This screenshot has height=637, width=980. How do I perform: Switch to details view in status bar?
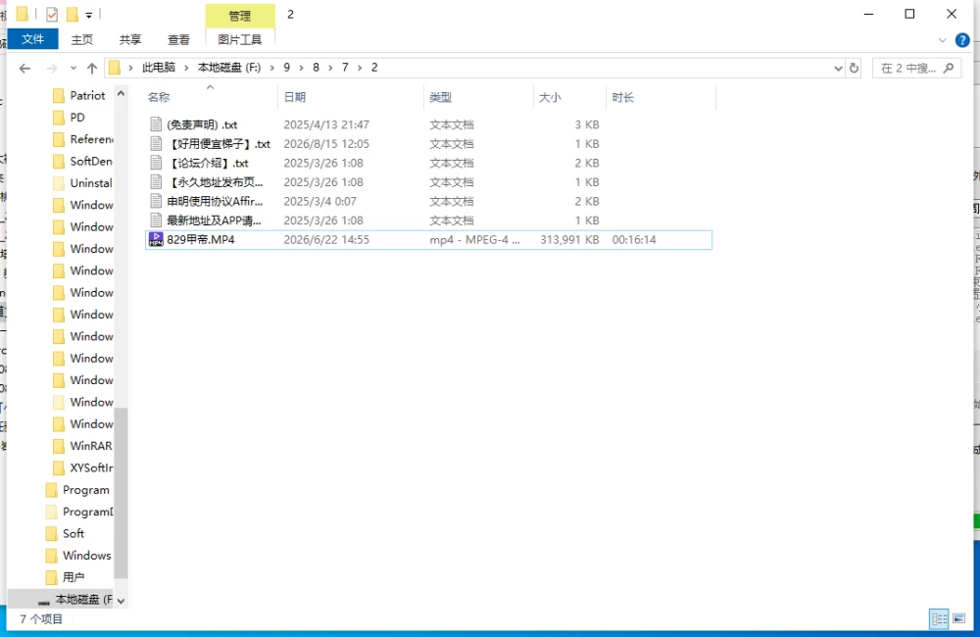pyautogui.click(x=939, y=619)
